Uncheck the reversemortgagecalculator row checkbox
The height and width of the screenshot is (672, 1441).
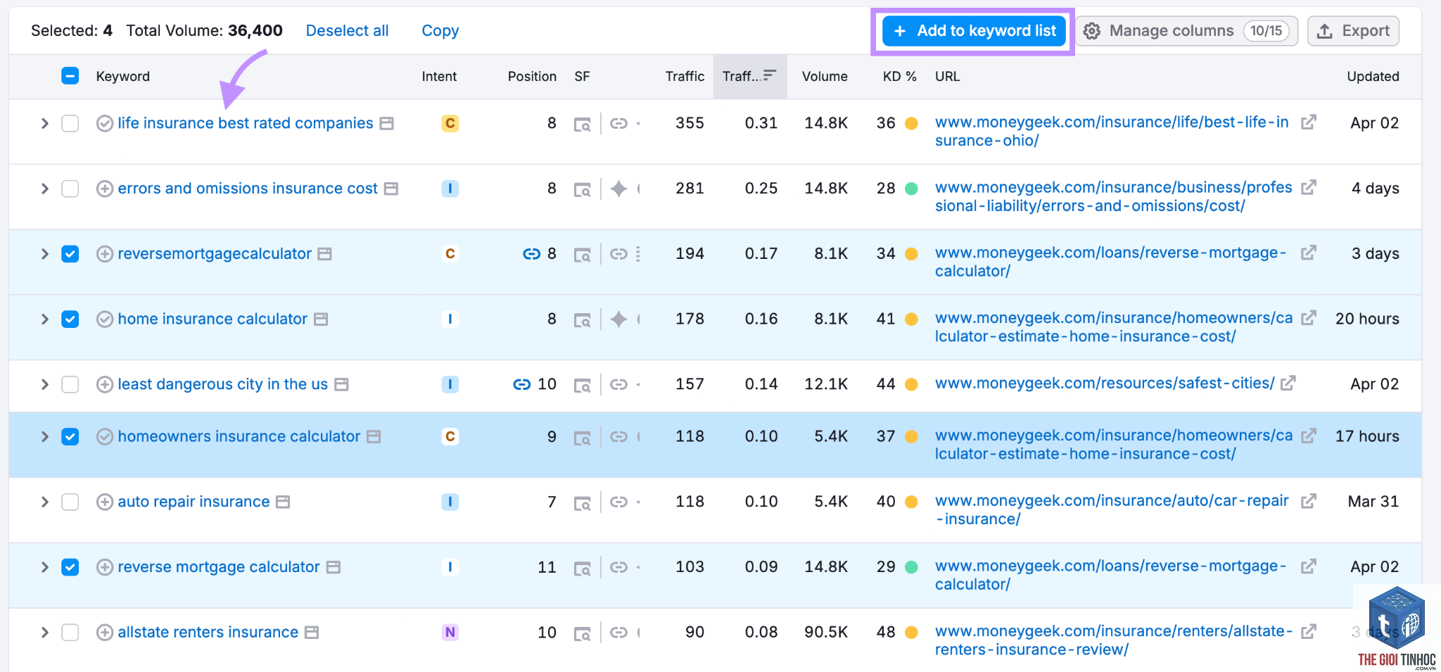coord(70,254)
